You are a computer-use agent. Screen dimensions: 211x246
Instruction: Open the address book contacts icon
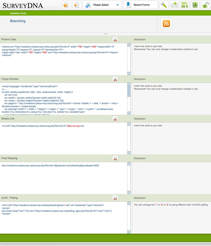click(x=195, y=5)
